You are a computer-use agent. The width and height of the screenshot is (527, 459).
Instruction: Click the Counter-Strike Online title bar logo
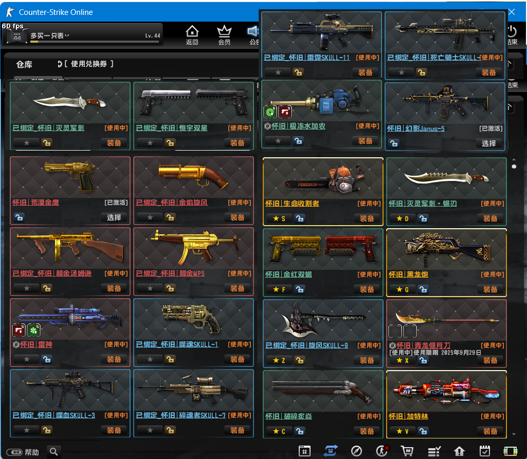coord(10,12)
